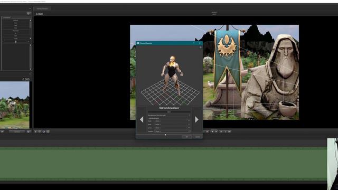Screen dimensions: 338x190
Task: Open the settings gear in upper-left panel
Action: 28,13
